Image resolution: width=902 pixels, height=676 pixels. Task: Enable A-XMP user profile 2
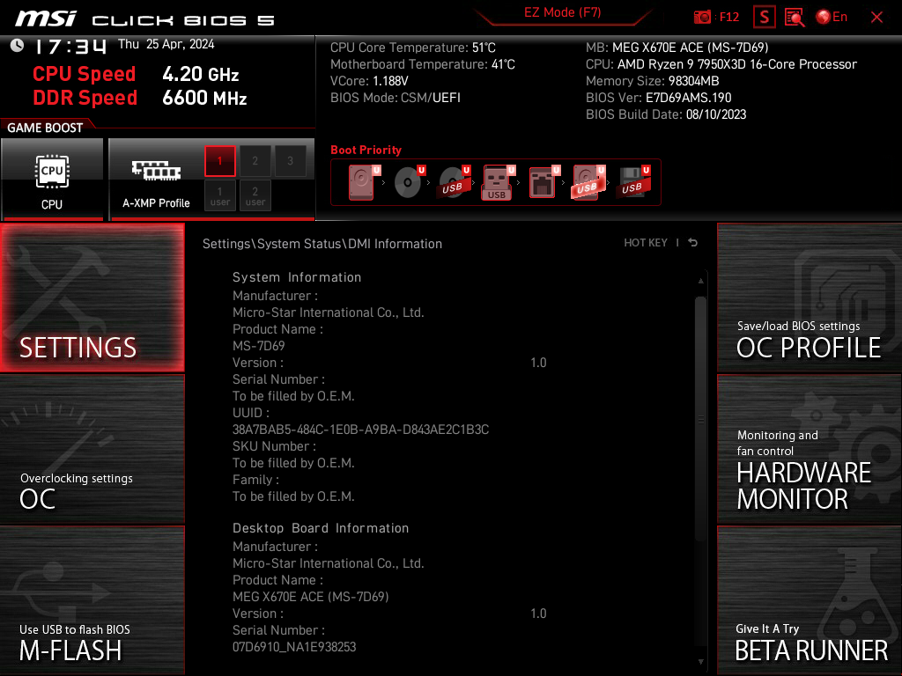[x=255, y=195]
